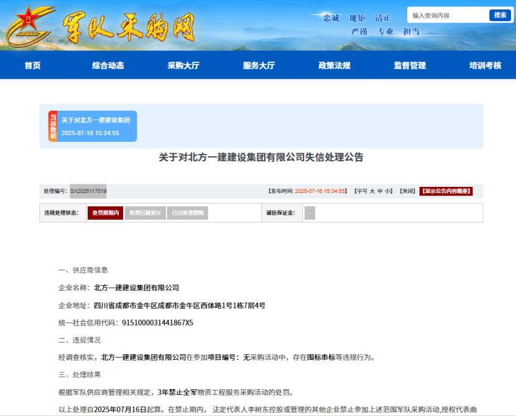
Task: Click the bold 围标串标 violation text
Action: pos(321,357)
